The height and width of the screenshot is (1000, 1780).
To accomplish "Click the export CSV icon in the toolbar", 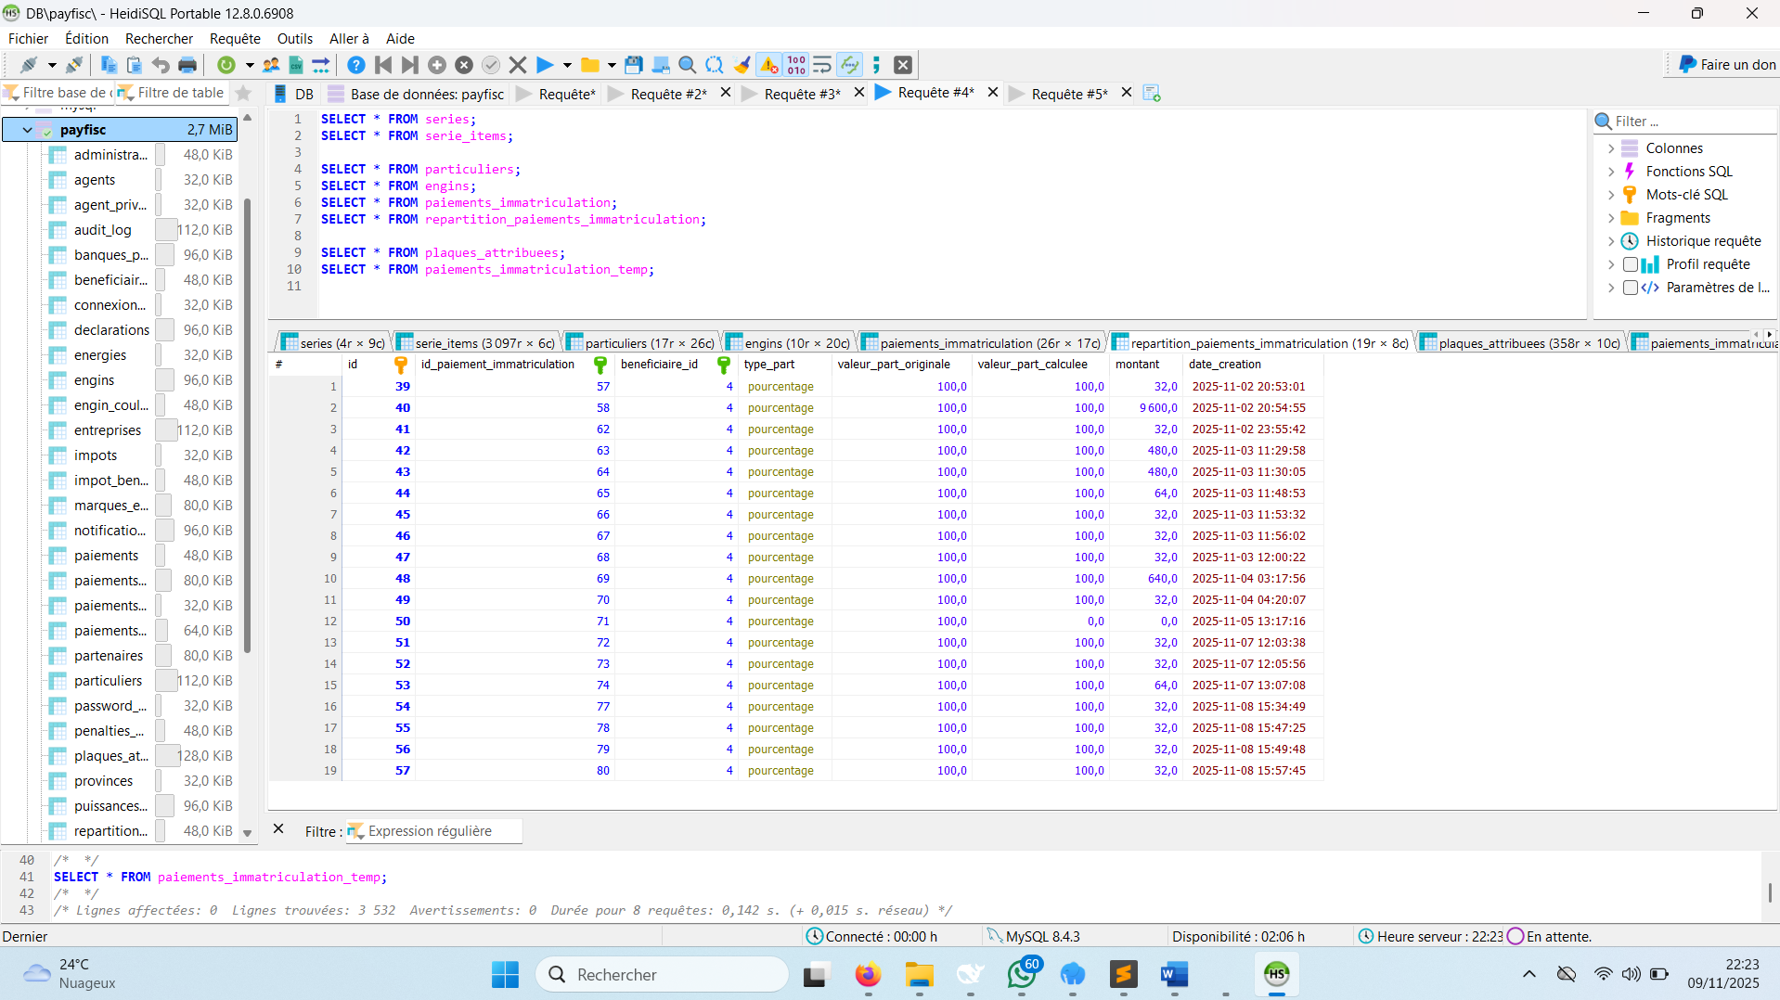I will pyautogui.click(x=296, y=65).
